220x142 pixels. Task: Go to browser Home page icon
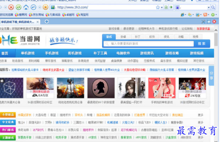(x=26, y=7)
